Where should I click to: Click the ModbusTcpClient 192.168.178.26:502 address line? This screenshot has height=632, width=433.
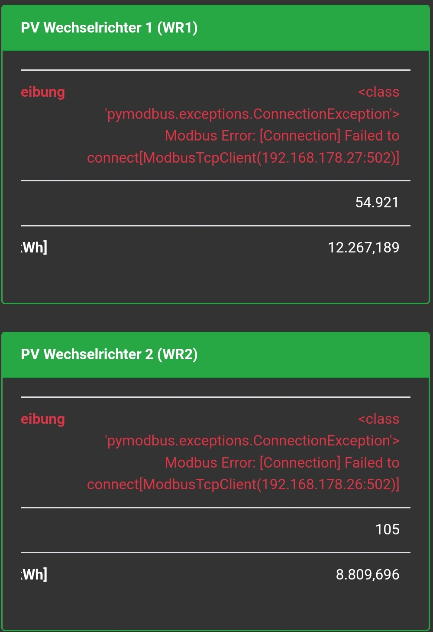pos(243,484)
